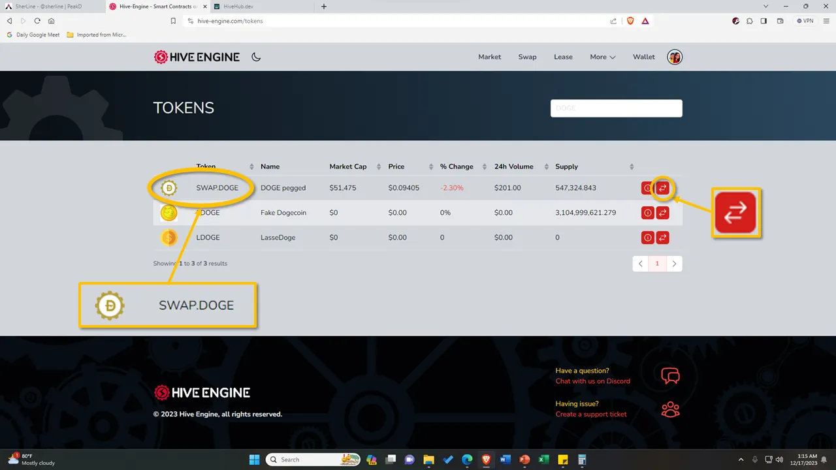The height and width of the screenshot is (470, 836).
Task: Open Brave Rewards triangle icon
Action: point(645,21)
